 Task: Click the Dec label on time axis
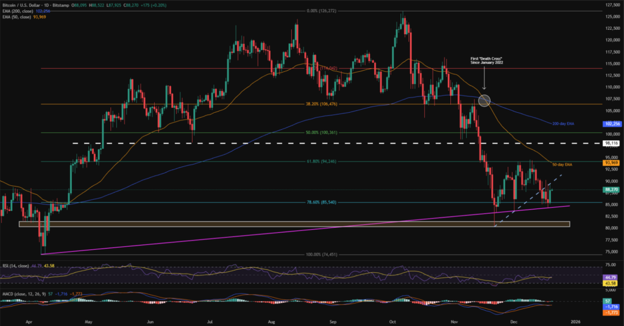(514, 322)
